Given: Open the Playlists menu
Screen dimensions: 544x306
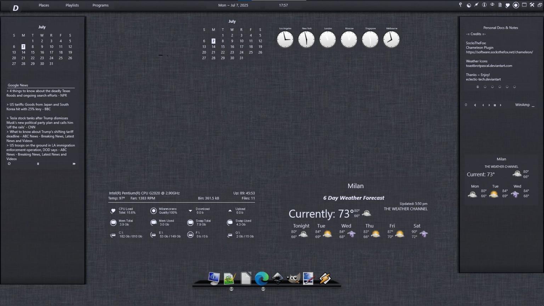Looking at the screenshot, I should [72, 5].
